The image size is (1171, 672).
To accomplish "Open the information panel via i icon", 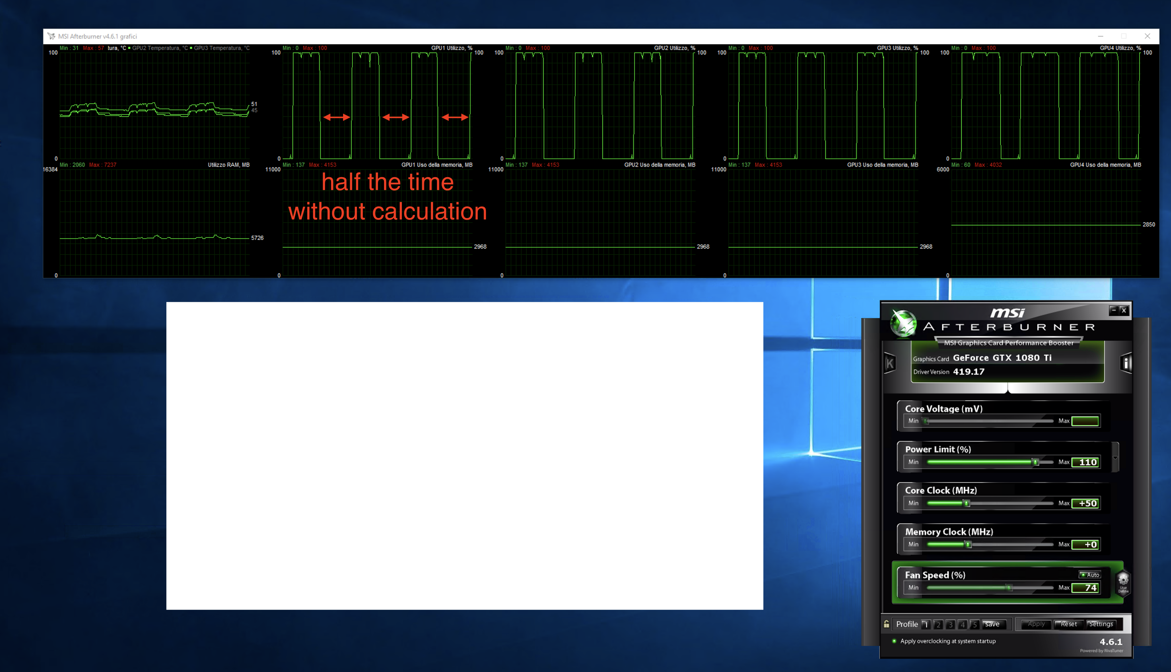I will tap(1126, 363).
